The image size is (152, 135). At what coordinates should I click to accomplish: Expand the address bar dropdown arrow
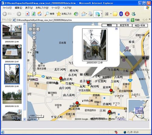point(128,20)
